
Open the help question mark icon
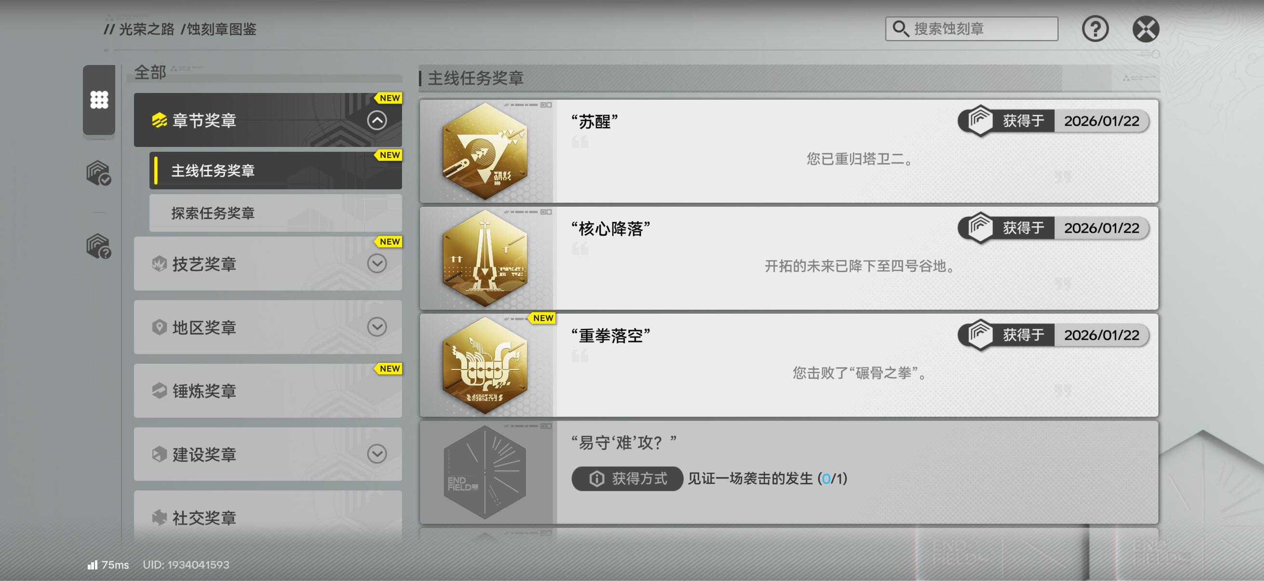[x=1095, y=29]
